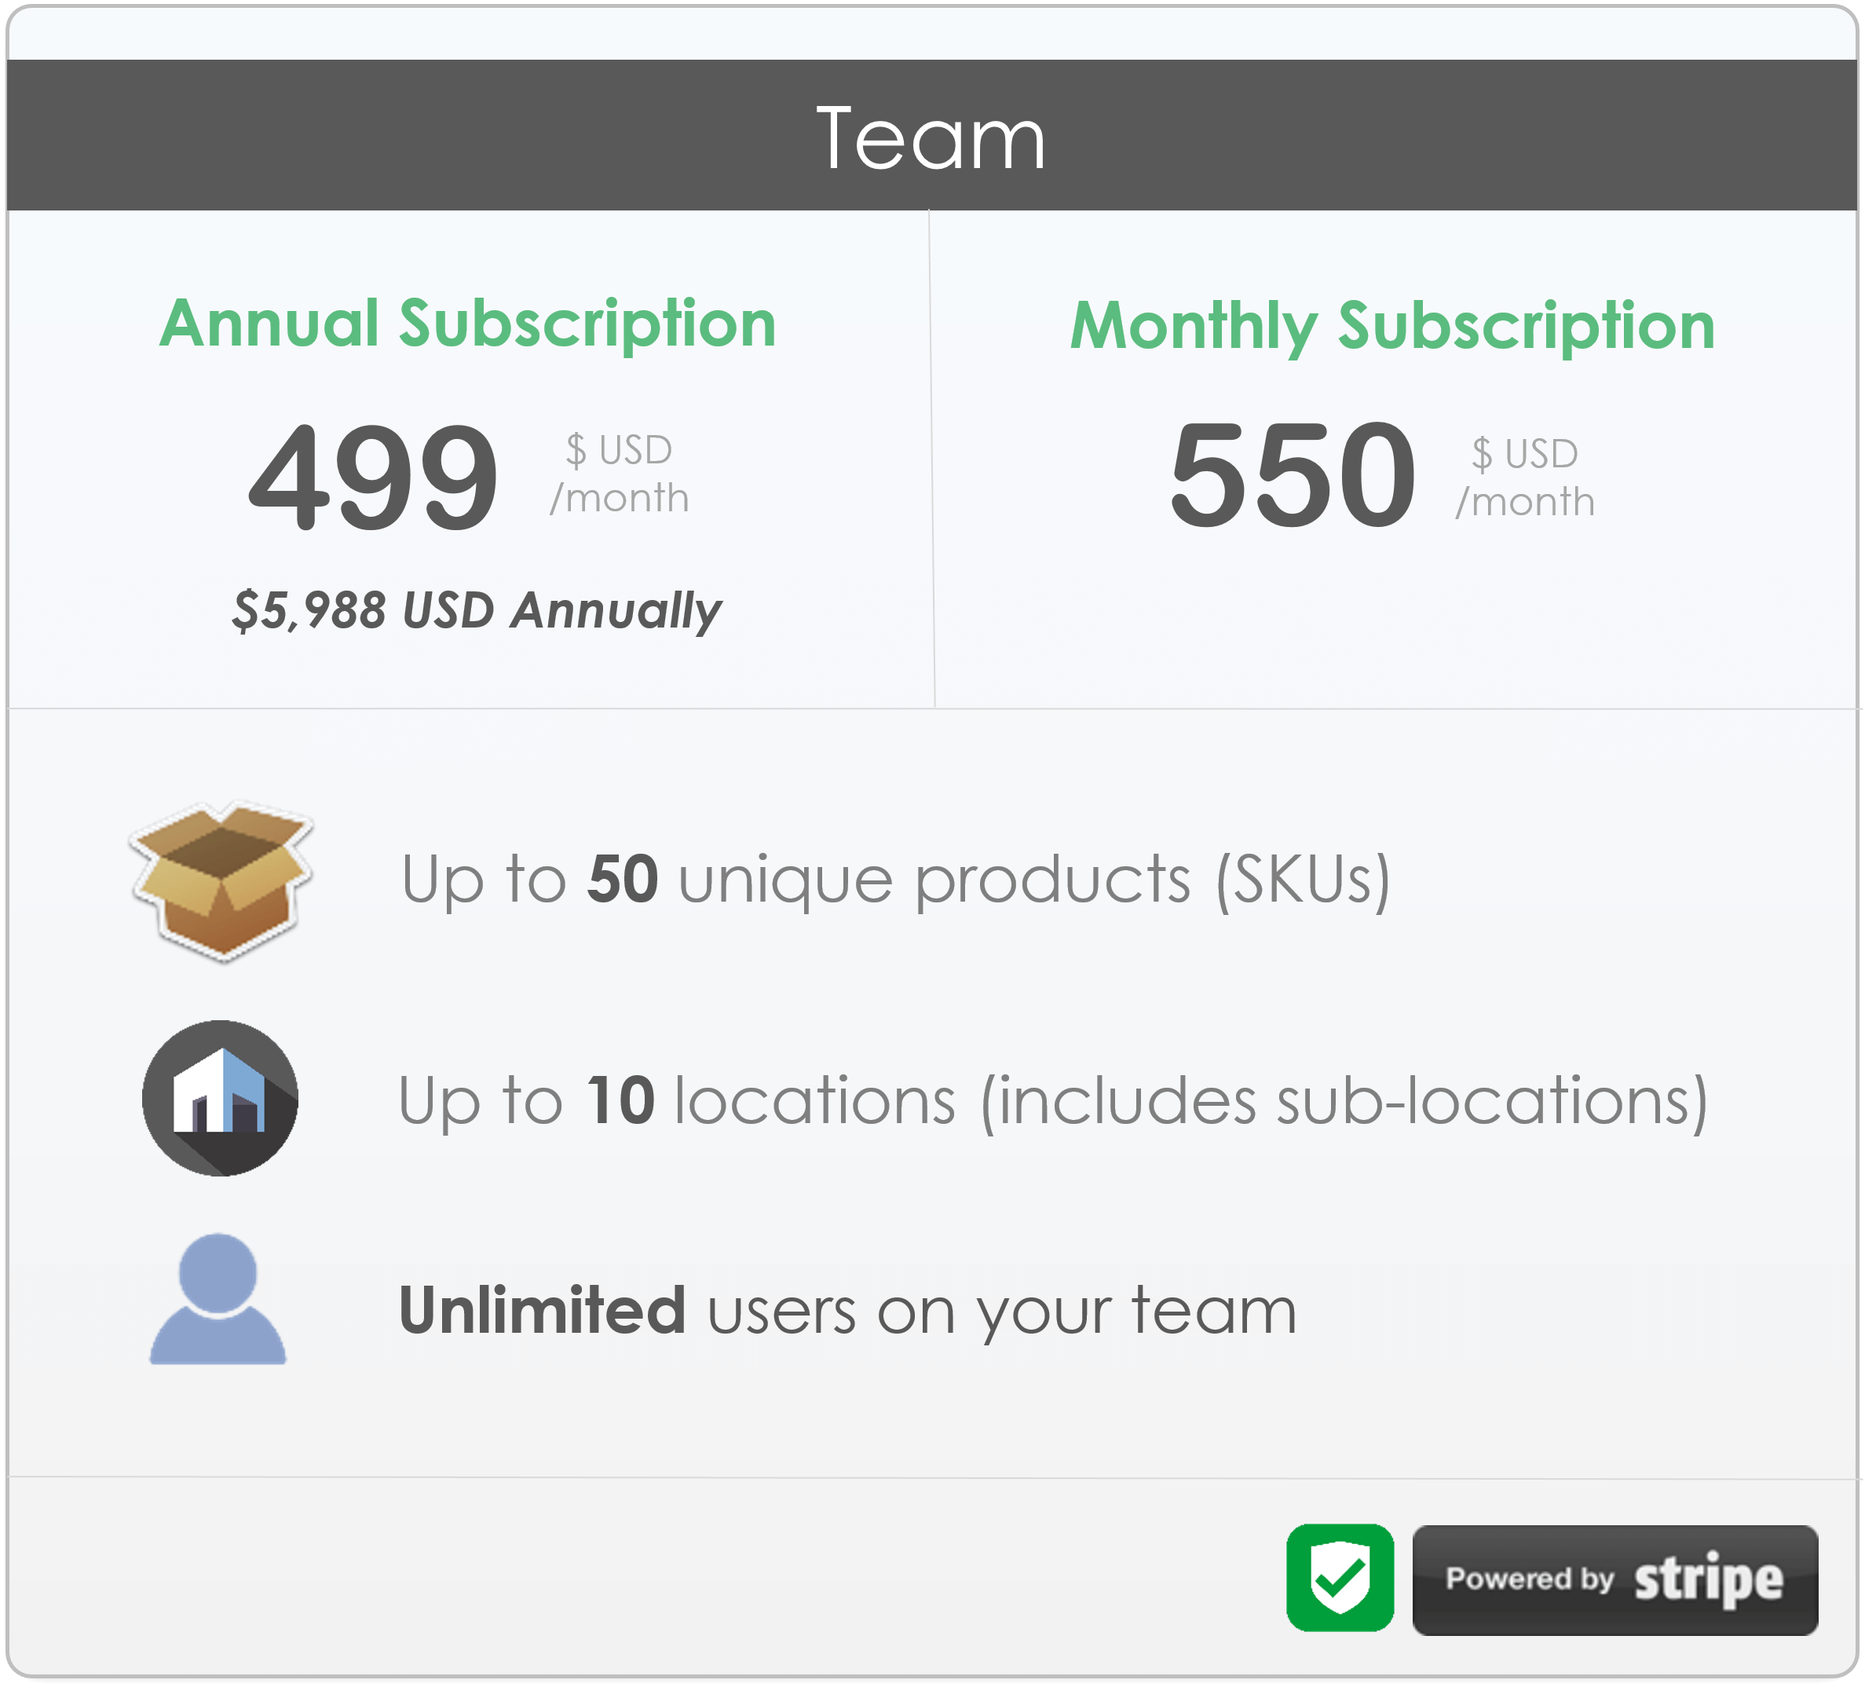Viewport: 1865px width, 1687px height.
Task: Click the $ USD /month label beside 499
Action: tap(620, 474)
